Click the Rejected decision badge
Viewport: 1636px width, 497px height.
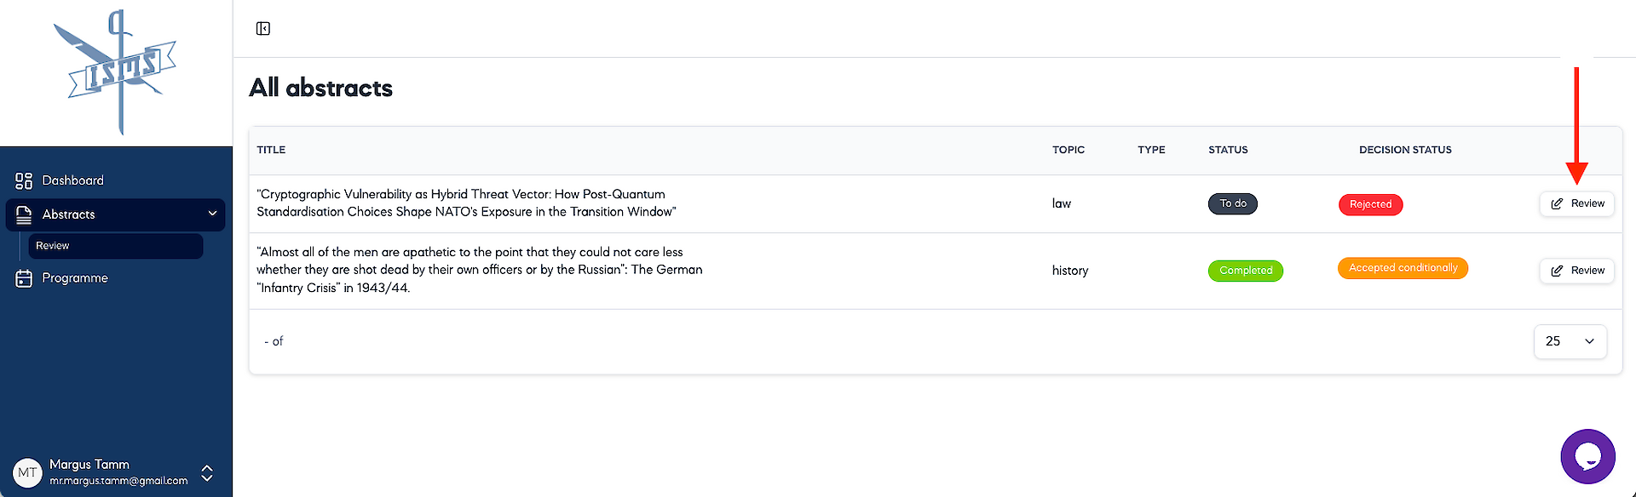point(1370,204)
